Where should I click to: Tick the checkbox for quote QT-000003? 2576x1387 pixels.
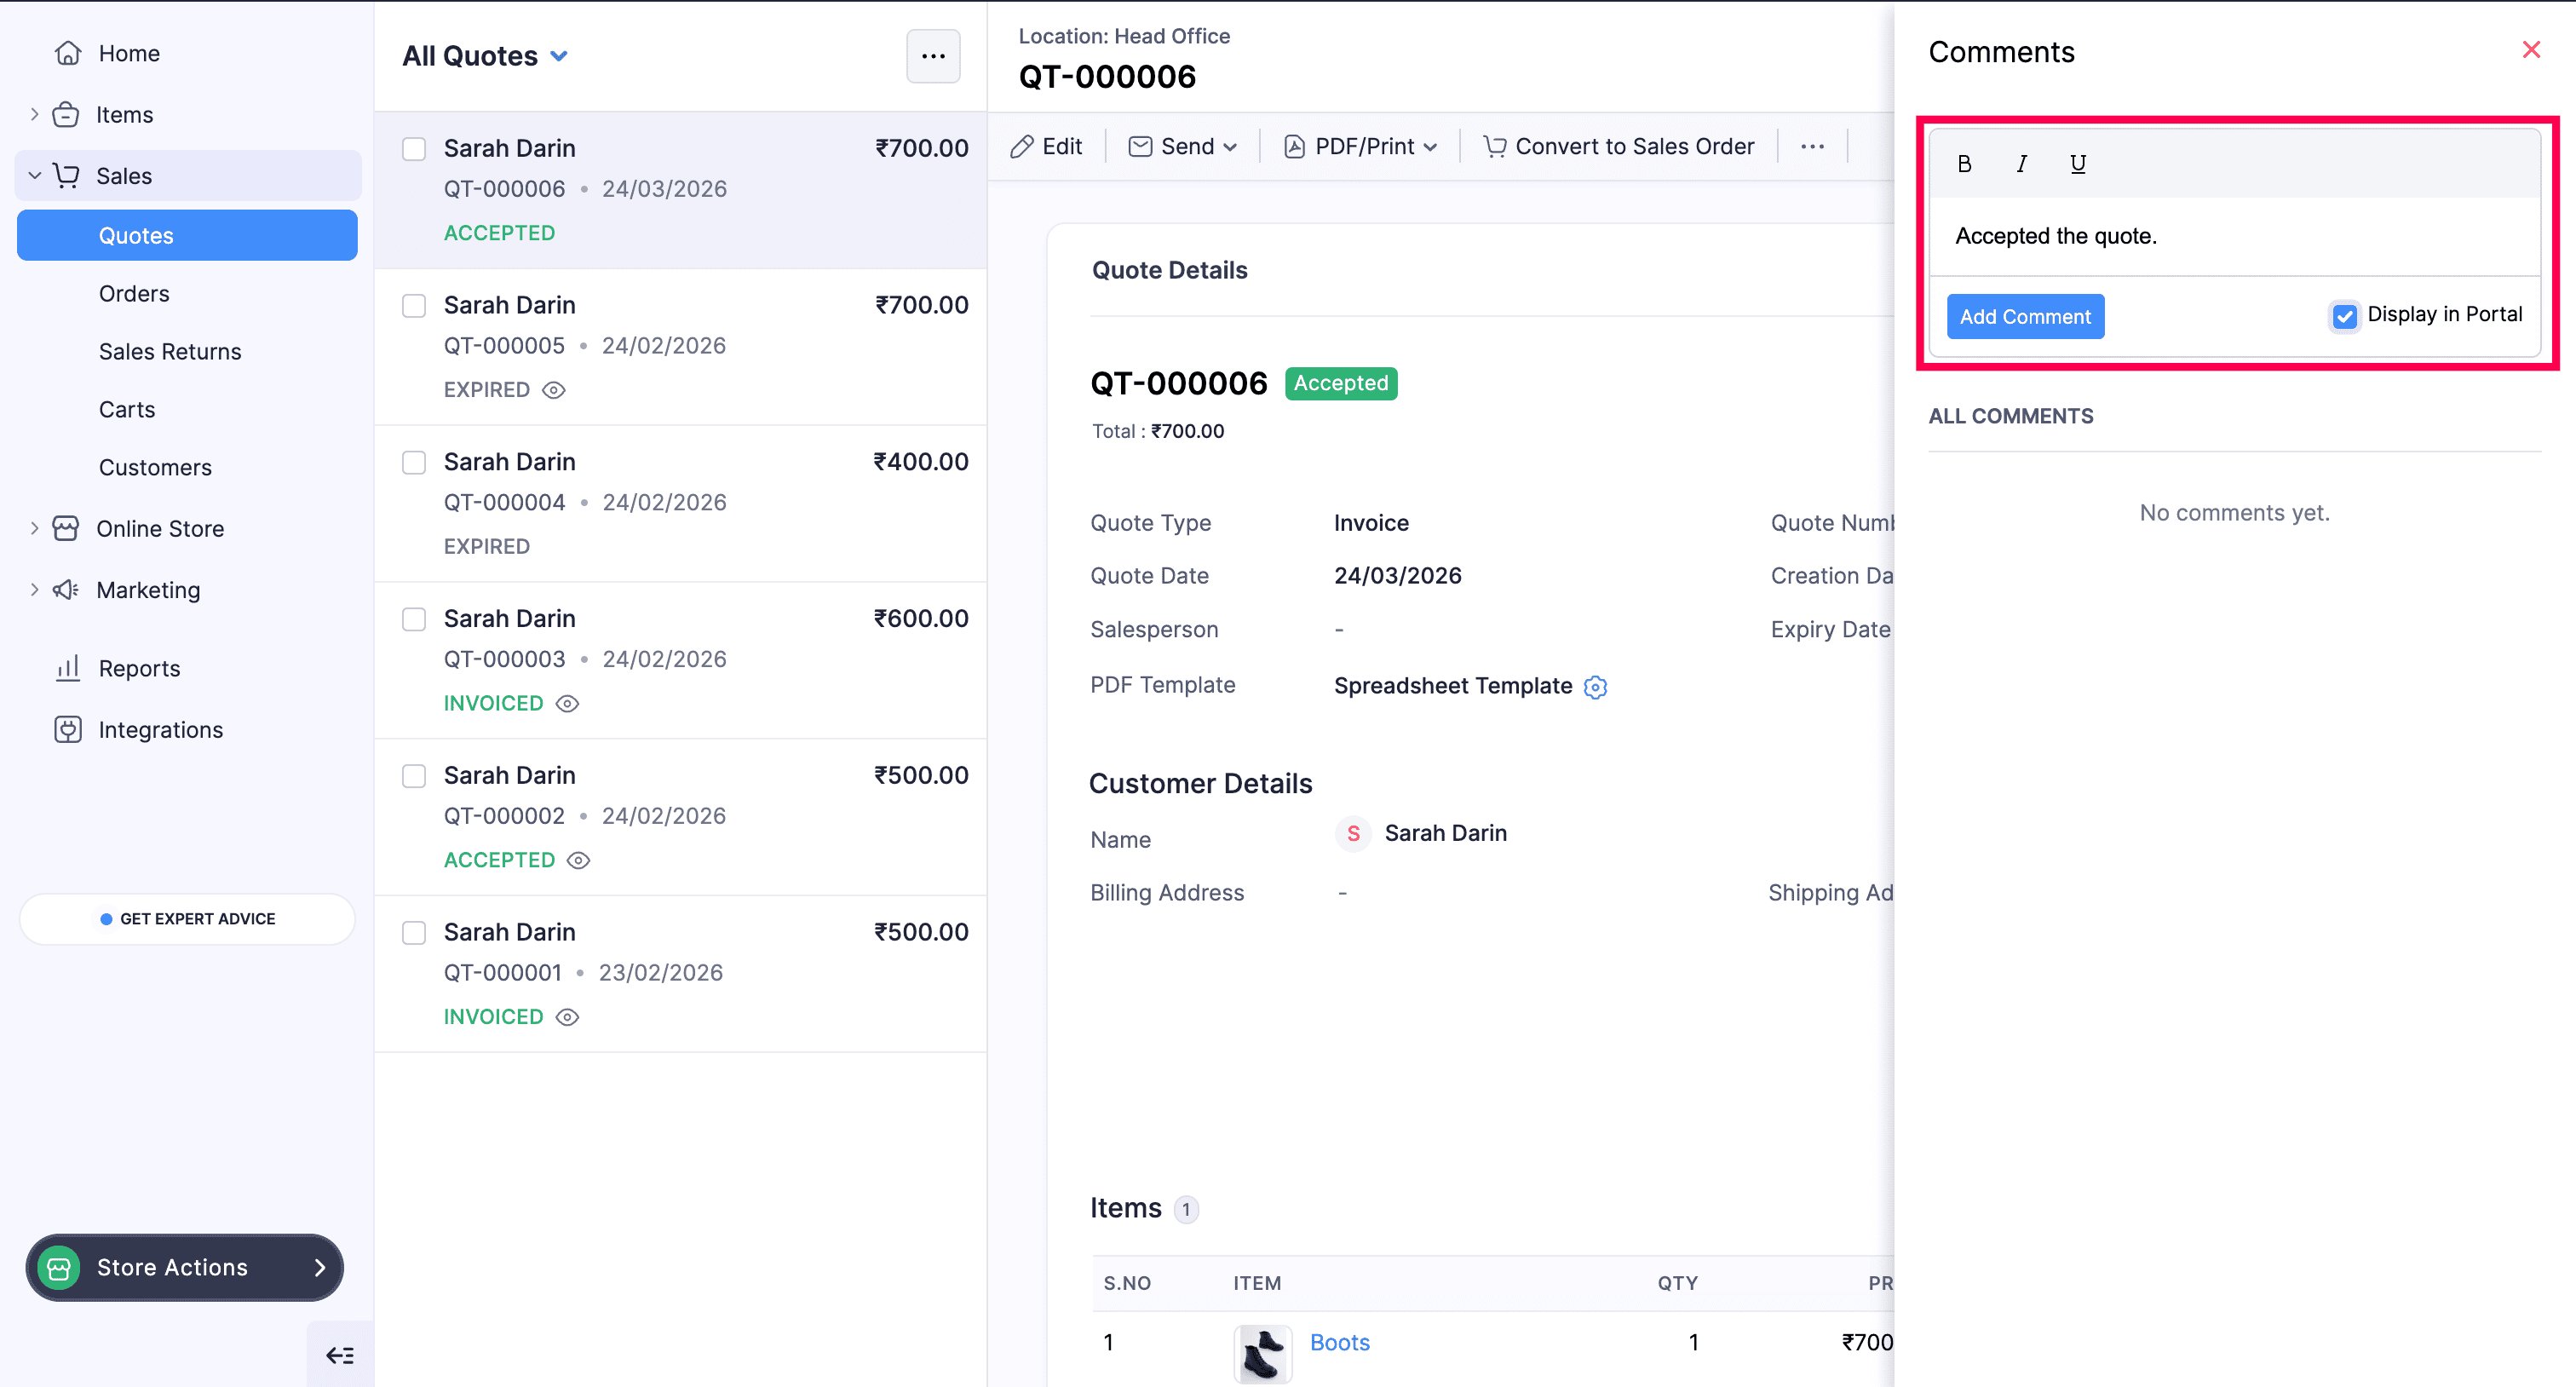coord(414,619)
